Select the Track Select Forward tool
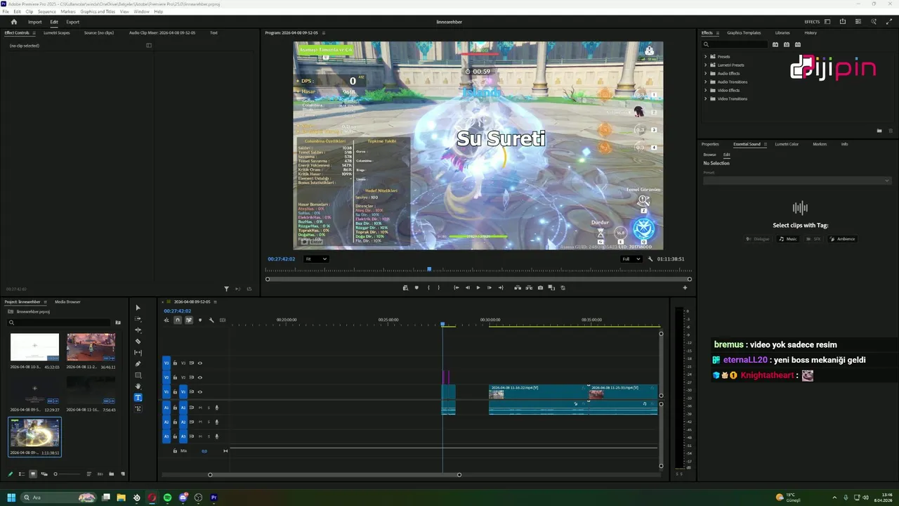 coord(138,319)
